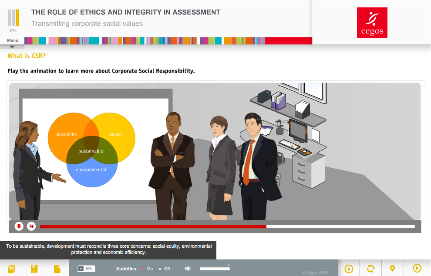Turn subtitles On

pos(143,269)
